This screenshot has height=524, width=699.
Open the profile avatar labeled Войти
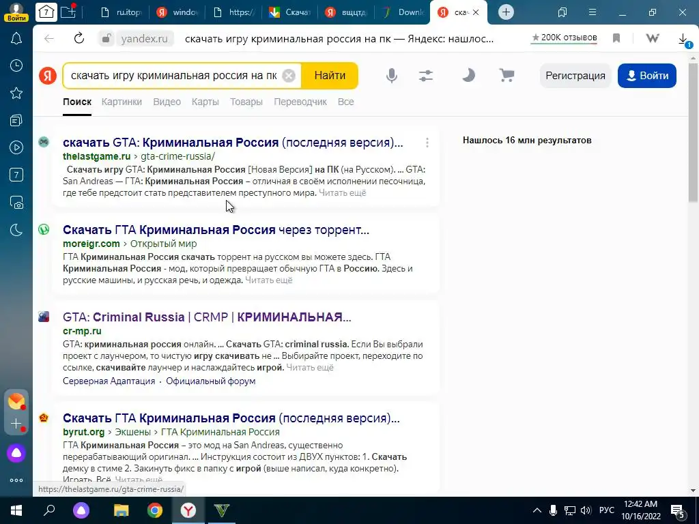(16, 12)
